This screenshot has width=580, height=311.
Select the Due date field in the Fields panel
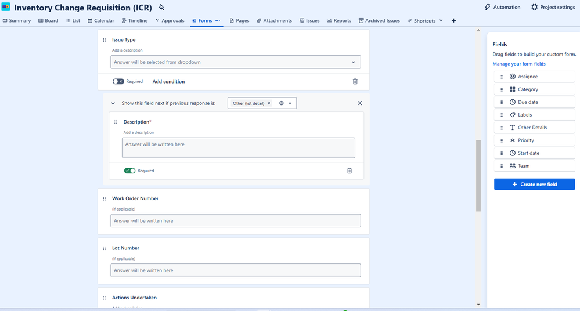[x=535, y=102]
